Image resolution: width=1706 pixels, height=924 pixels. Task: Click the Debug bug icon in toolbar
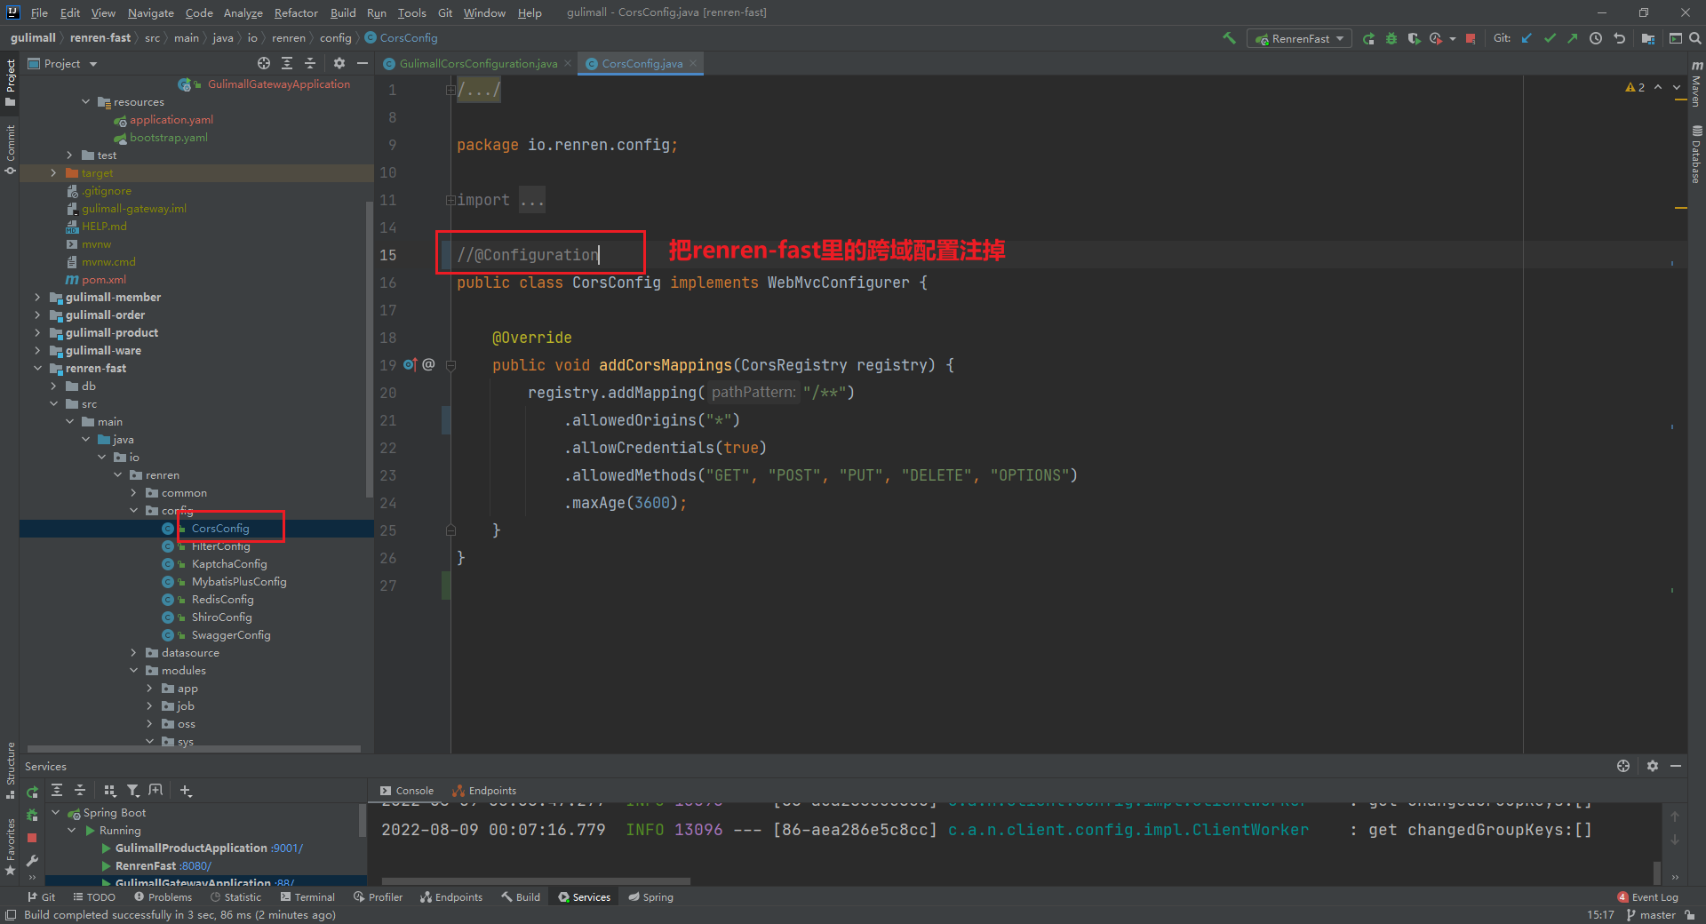[x=1391, y=38]
